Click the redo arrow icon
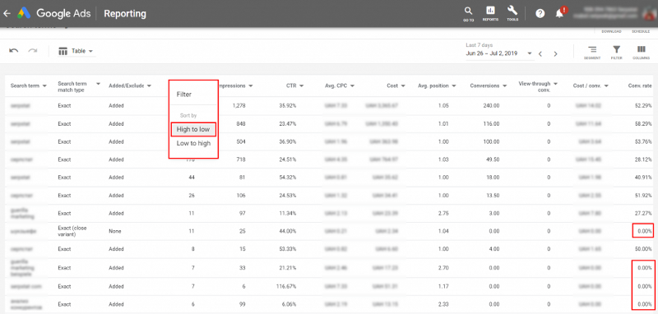 coord(33,51)
